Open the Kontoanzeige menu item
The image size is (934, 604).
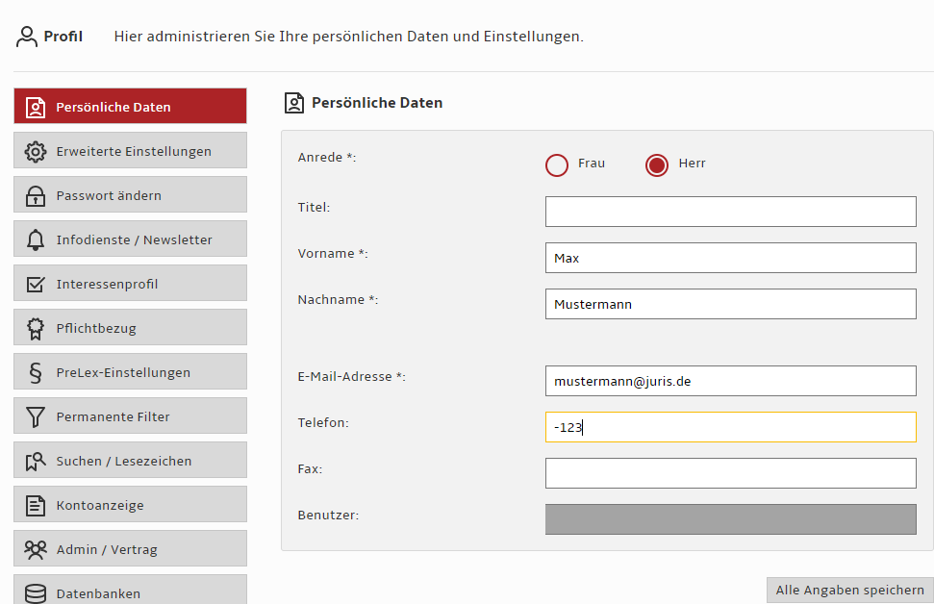point(130,505)
